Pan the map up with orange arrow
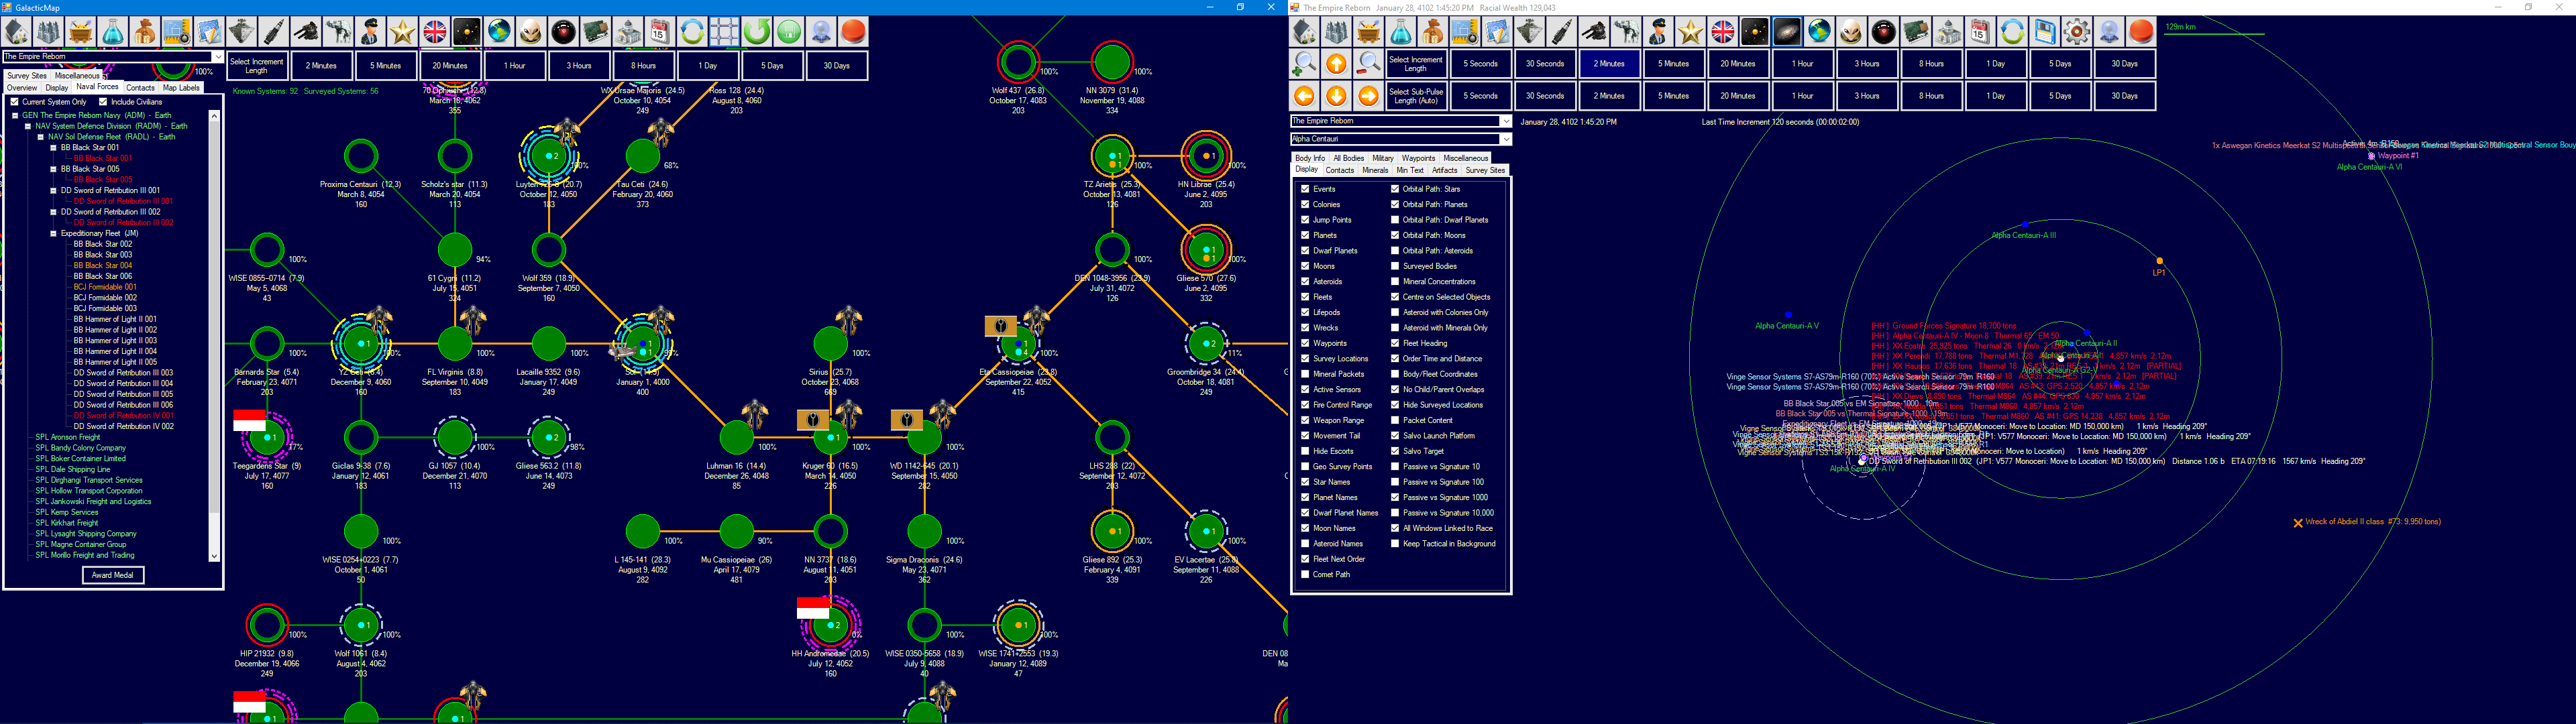 (x=1336, y=64)
